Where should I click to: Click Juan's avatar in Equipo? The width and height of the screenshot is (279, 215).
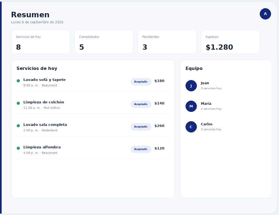tap(191, 86)
